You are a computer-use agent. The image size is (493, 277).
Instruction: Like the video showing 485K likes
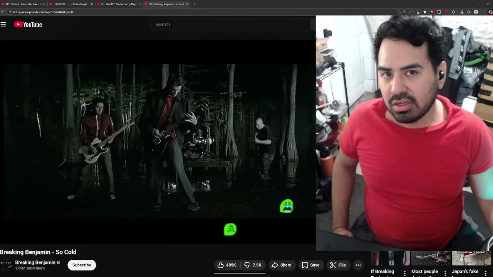point(227,265)
